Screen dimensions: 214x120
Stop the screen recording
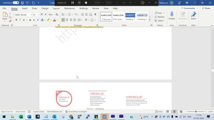(x=86, y=3)
